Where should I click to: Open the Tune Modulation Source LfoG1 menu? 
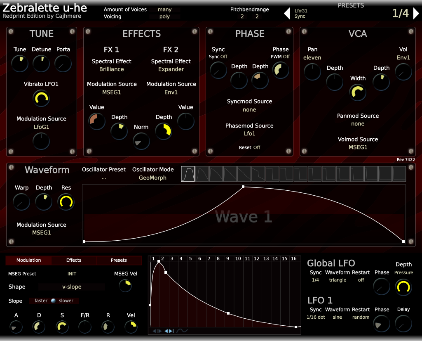(42, 127)
